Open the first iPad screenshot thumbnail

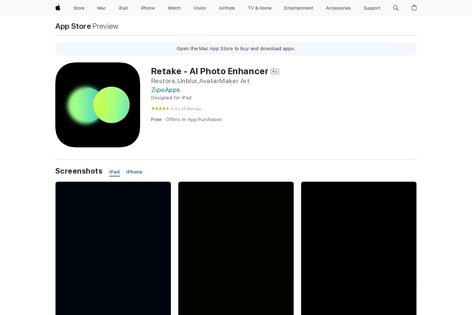tap(113, 248)
